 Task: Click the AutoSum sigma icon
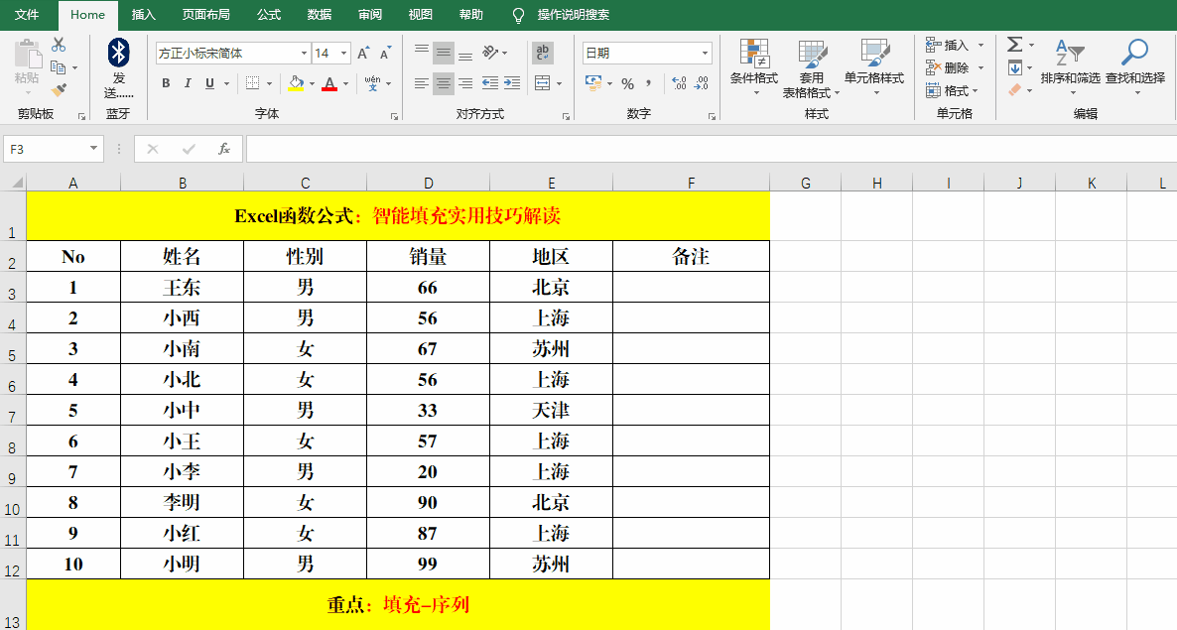click(x=1014, y=45)
